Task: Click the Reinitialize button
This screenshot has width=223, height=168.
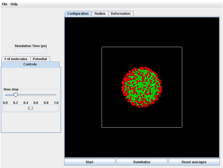Action: pos(142,162)
